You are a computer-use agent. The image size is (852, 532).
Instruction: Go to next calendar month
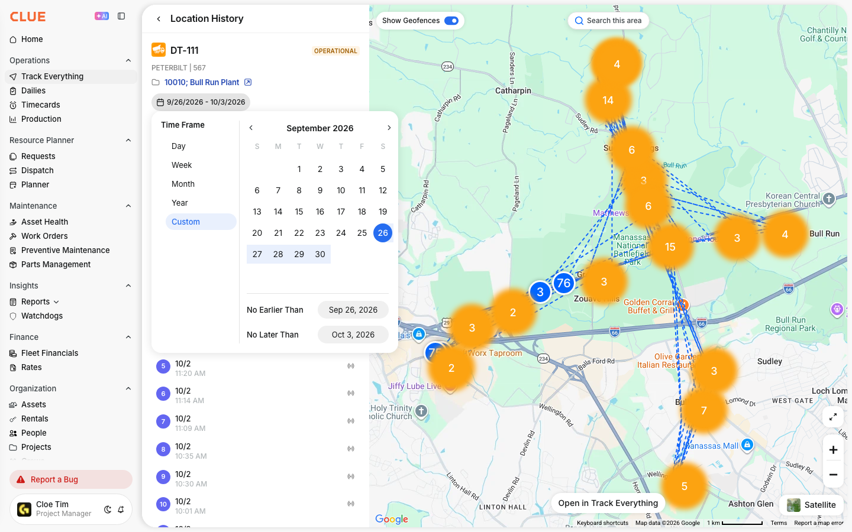click(389, 128)
